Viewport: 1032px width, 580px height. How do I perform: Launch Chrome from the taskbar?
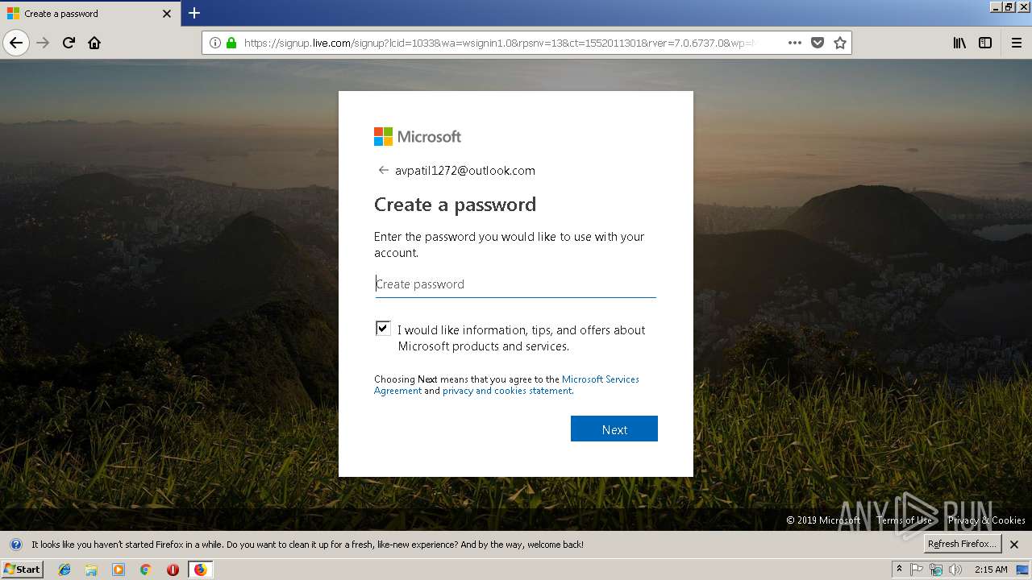[x=145, y=570]
